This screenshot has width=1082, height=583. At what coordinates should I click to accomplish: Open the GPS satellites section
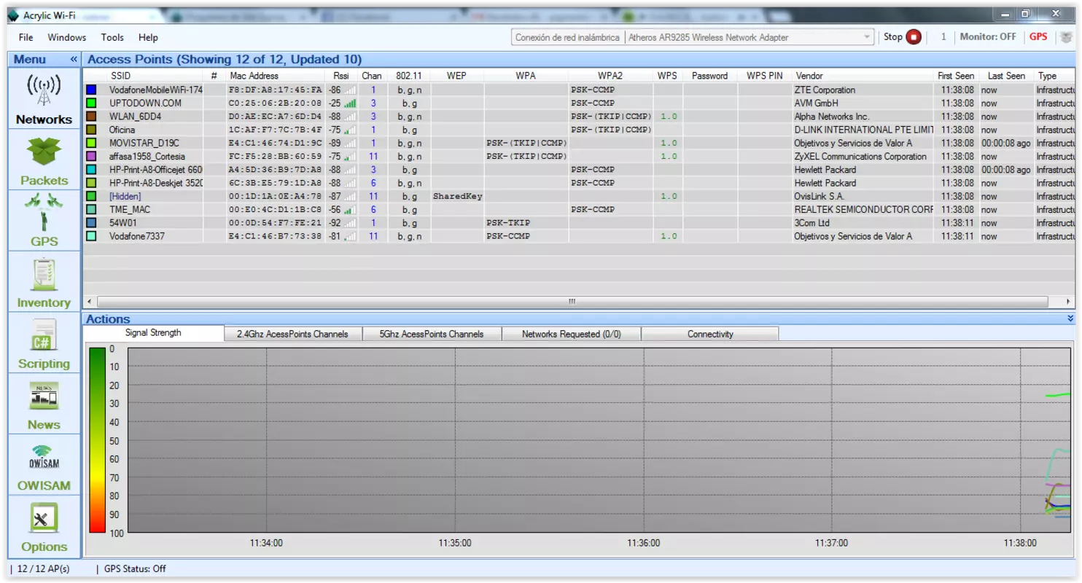(x=44, y=221)
